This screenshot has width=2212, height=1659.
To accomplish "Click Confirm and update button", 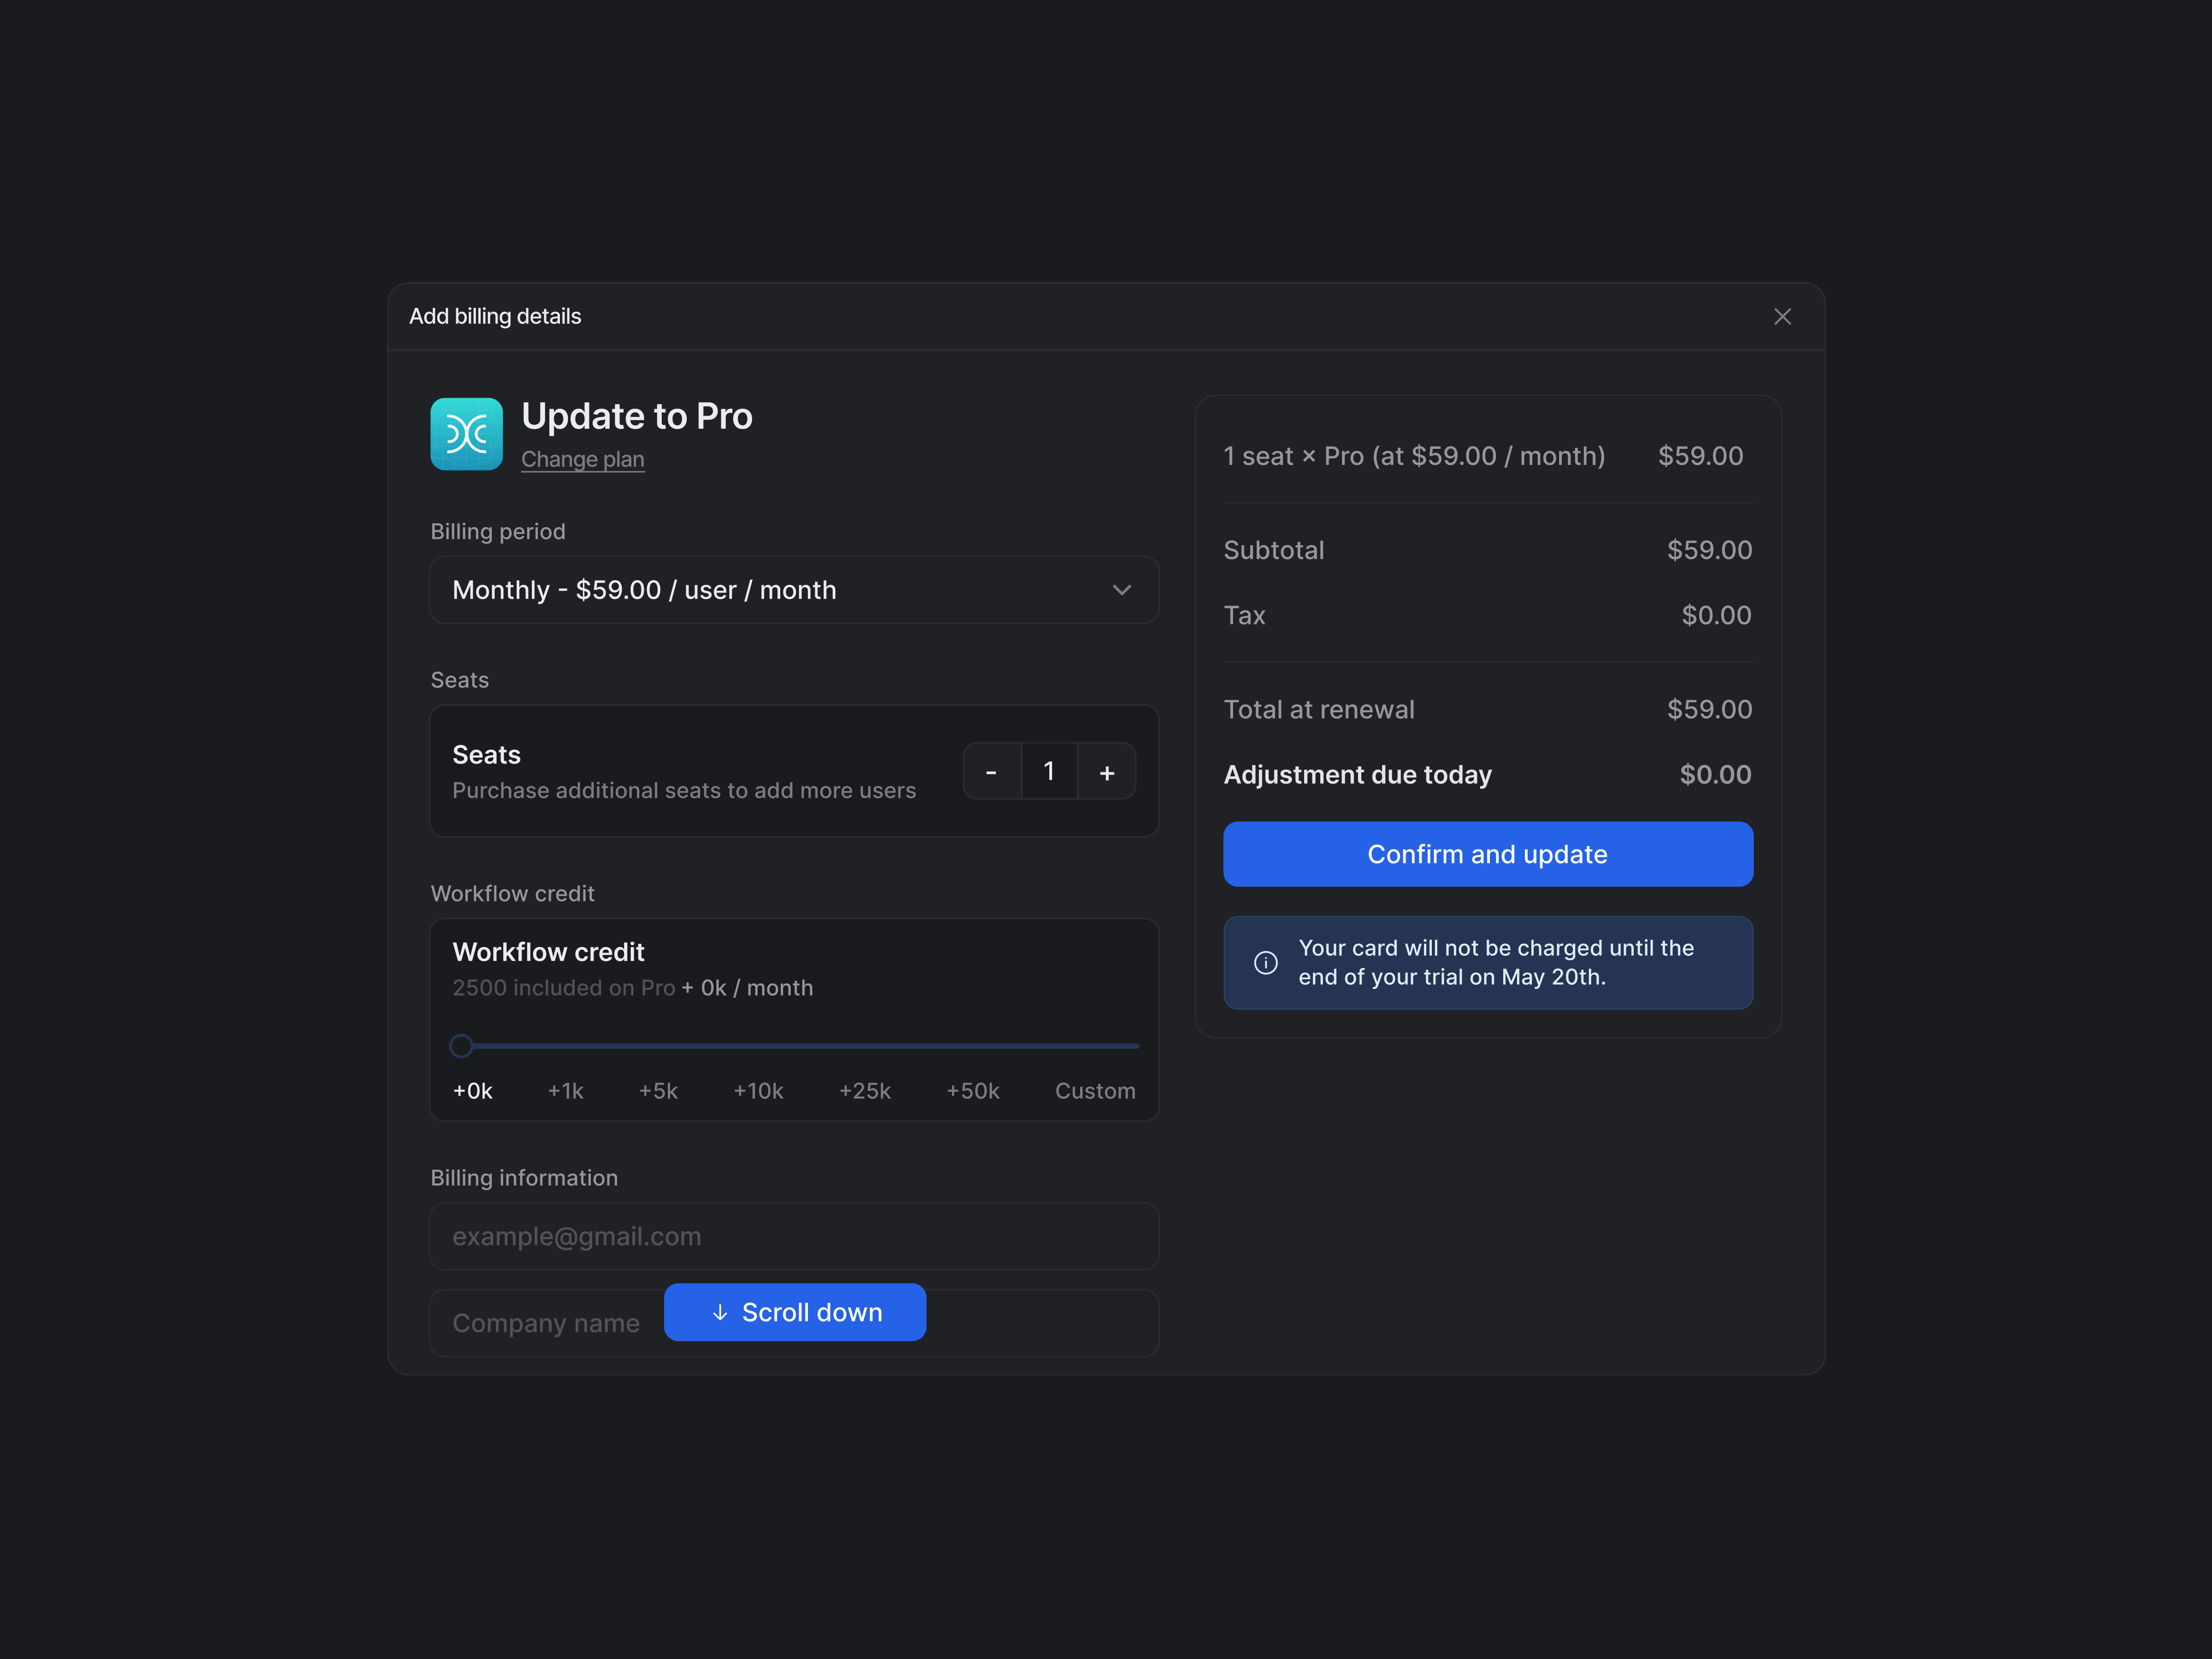I will coord(1487,854).
